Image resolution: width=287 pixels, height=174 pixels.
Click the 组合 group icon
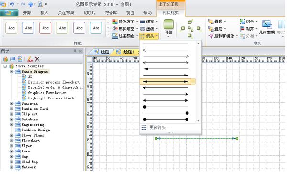(243, 22)
